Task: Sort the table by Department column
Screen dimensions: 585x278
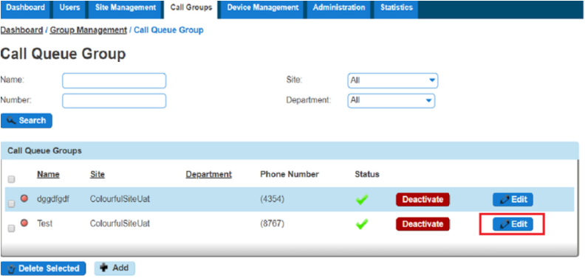Action: coord(209,175)
